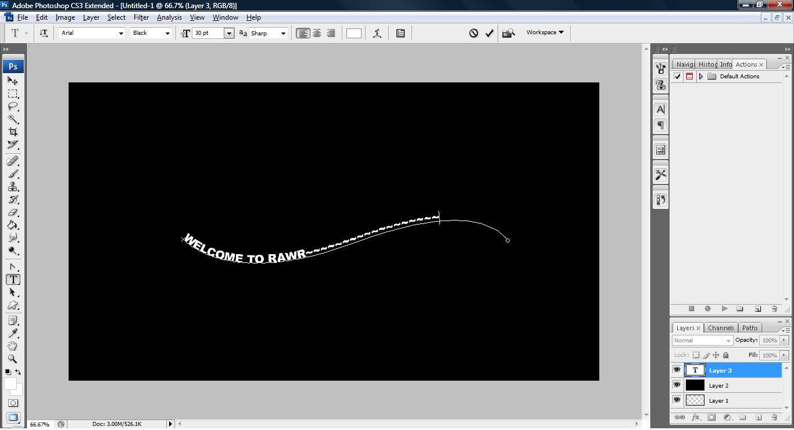Open the Layer menu
Viewport: 794px width, 430px height.
pos(91,17)
